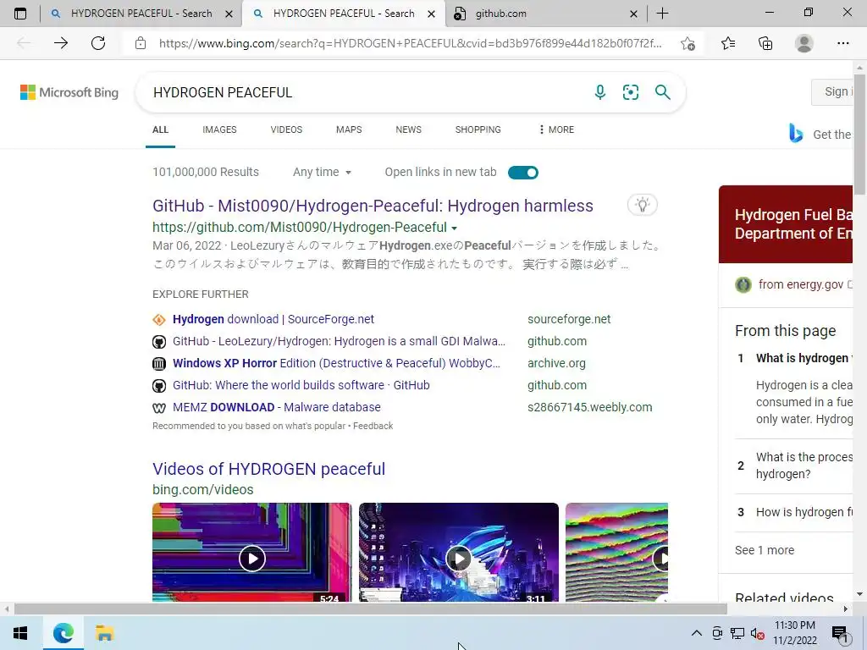Open new tab with plus icon
867x650 pixels.
tap(662, 14)
